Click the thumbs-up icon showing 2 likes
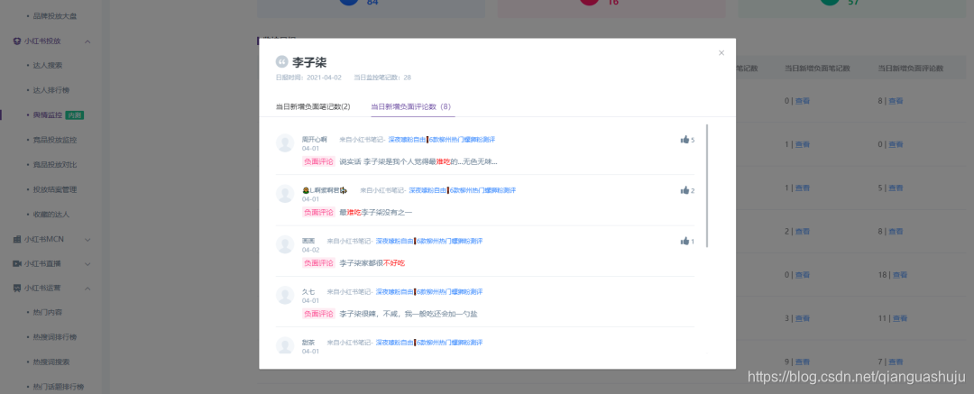 pyautogui.click(x=685, y=190)
